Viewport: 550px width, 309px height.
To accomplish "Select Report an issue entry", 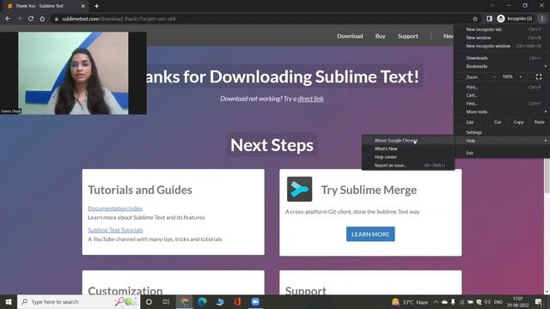I will 408,166.
